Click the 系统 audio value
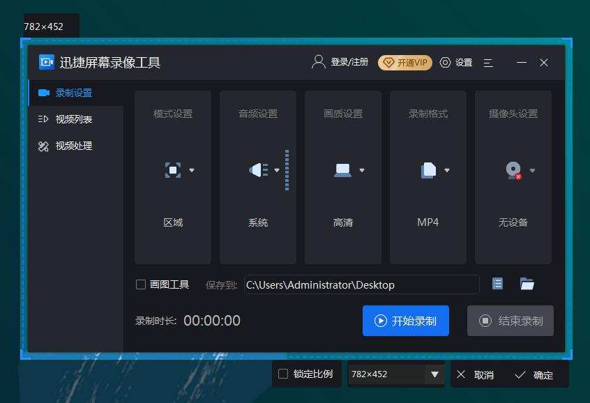Viewport: 590px width, 403px height. click(258, 222)
